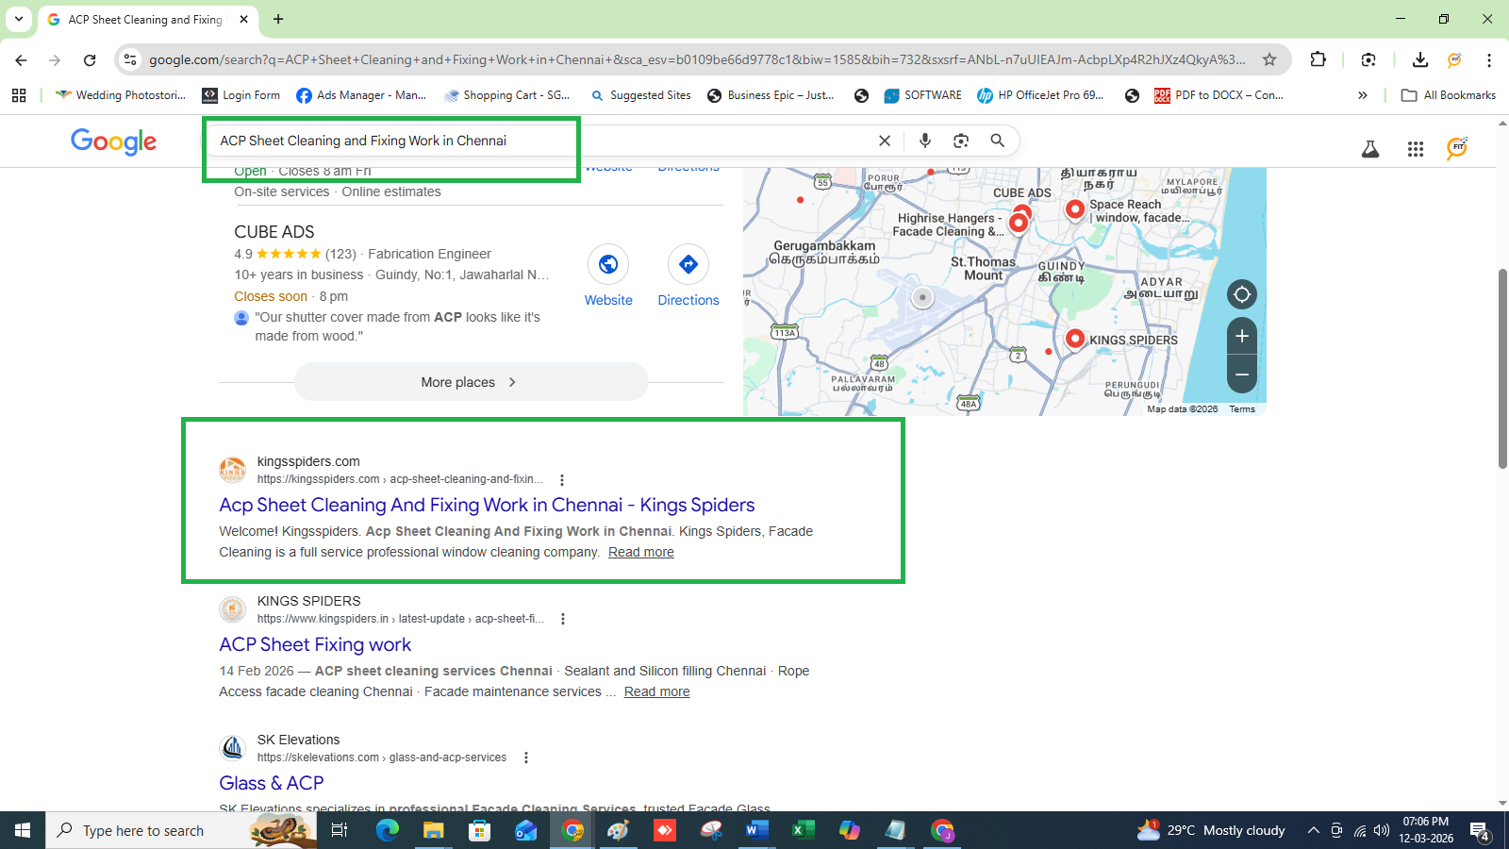Open the Google apps grid
Screen dimensions: 1509x849
click(x=1415, y=149)
